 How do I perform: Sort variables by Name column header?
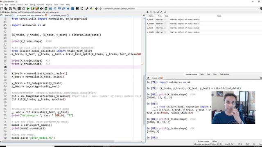[x=151, y=16]
